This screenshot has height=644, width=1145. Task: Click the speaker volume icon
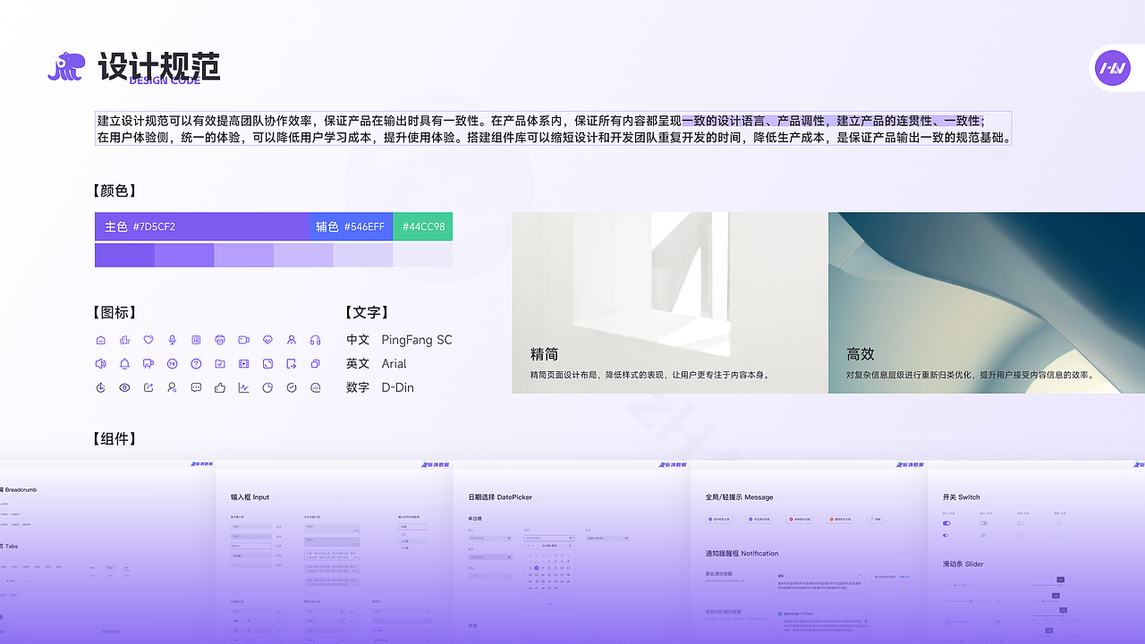coord(100,364)
